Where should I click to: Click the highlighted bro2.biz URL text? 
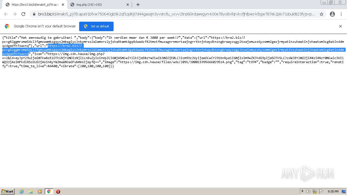[x=173, y=50]
